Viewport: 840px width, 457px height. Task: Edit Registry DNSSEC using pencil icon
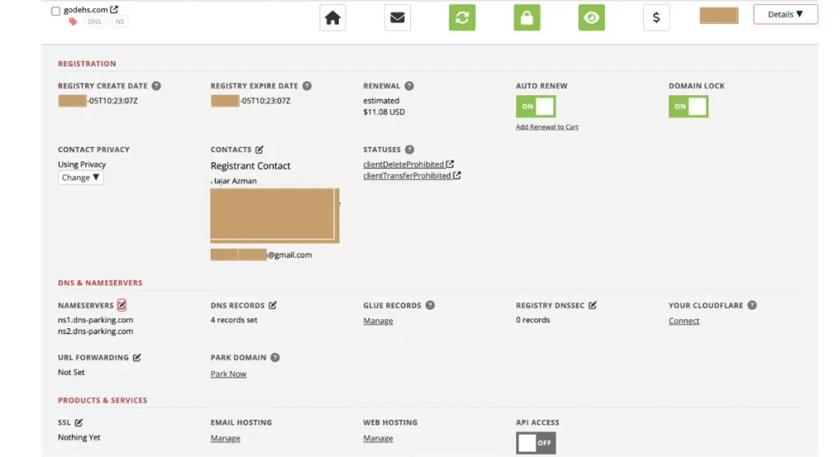click(592, 305)
